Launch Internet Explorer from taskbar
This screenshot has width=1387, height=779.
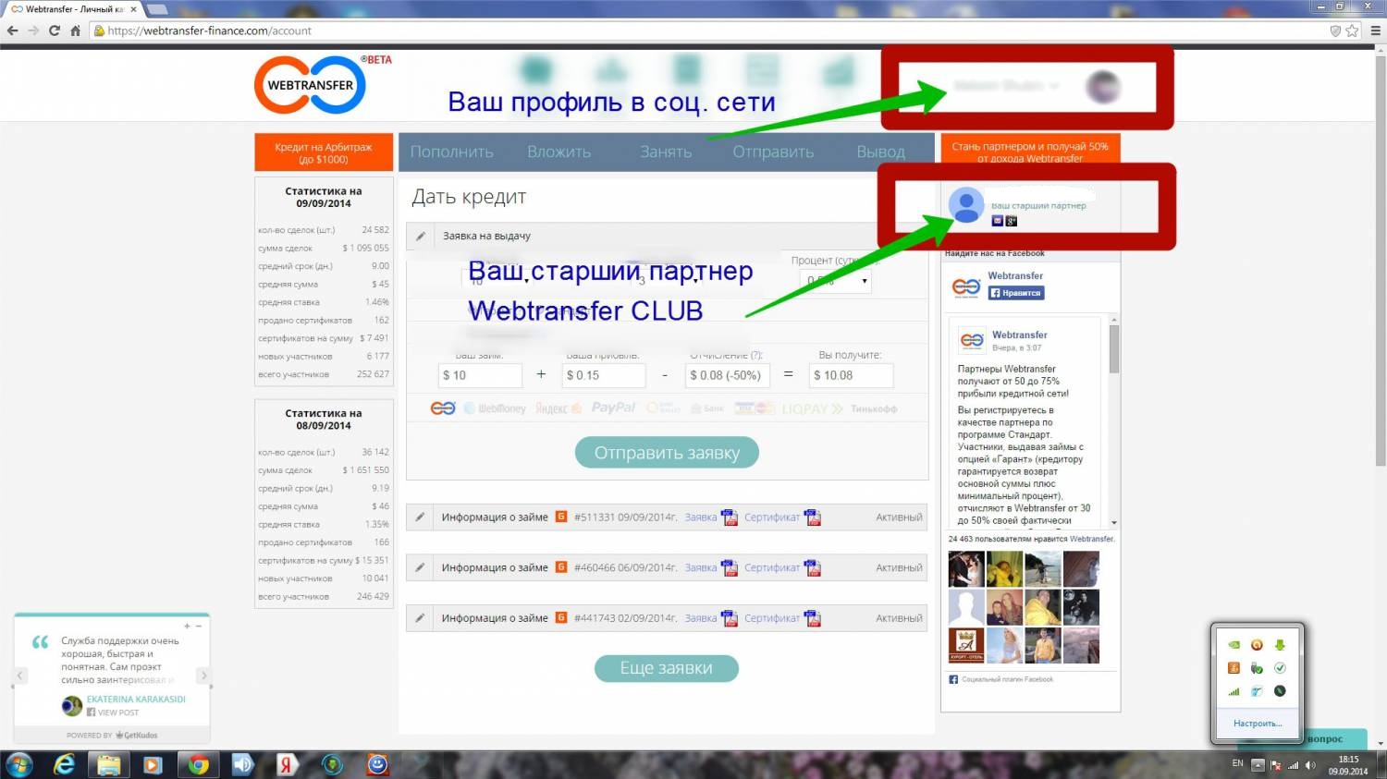(65, 764)
